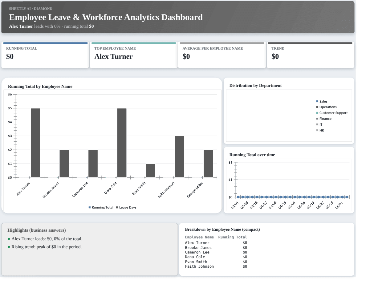
Task: Click the Average Per Employee Name KPI card
Action: coord(222,55)
